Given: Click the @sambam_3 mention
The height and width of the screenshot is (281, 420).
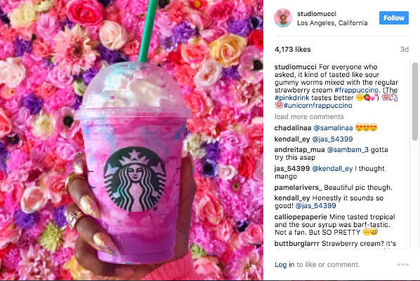Looking at the screenshot, I should [348, 150].
